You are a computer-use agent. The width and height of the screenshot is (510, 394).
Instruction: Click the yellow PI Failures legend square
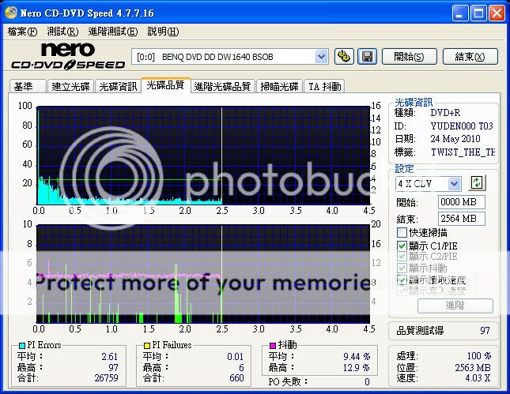[147, 345]
